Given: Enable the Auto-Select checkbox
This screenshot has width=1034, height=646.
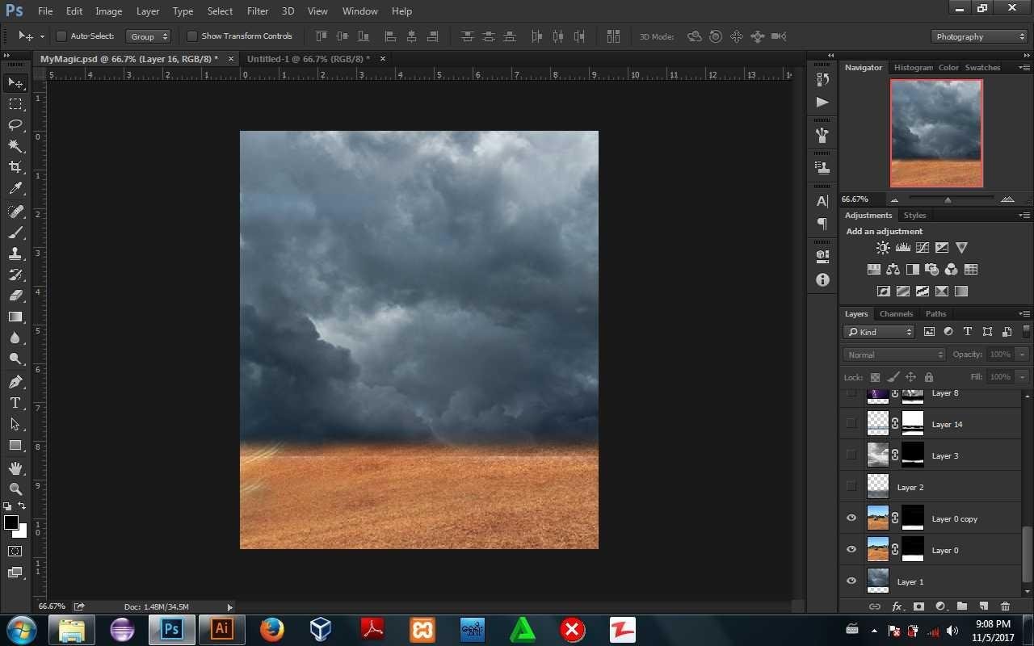Looking at the screenshot, I should coord(61,36).
